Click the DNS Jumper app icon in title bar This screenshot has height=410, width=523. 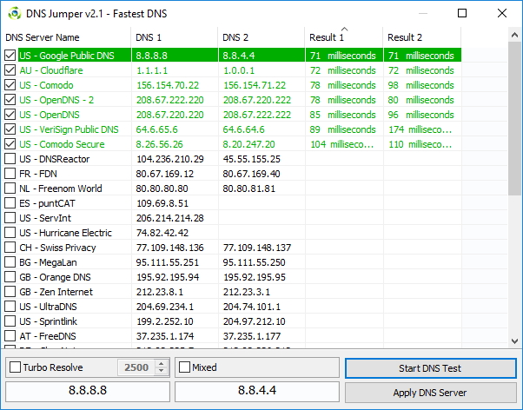pyautogui.click(x=15, y=13)
